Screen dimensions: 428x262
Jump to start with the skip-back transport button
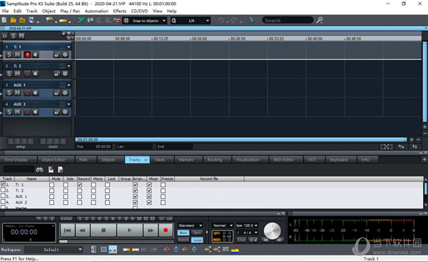[68, 231]
